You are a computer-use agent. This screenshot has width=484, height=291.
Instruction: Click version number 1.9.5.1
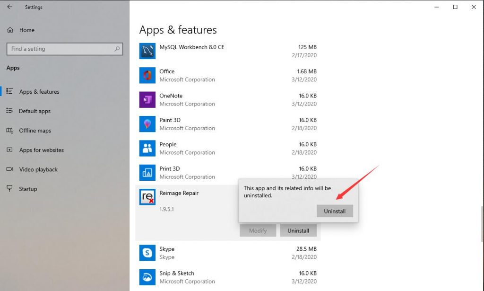[166, 209]
